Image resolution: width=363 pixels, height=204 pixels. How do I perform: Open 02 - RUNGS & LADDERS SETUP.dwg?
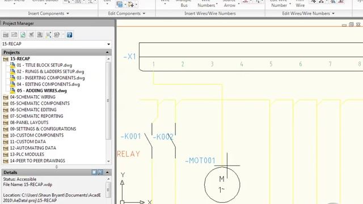pos(50,72)
